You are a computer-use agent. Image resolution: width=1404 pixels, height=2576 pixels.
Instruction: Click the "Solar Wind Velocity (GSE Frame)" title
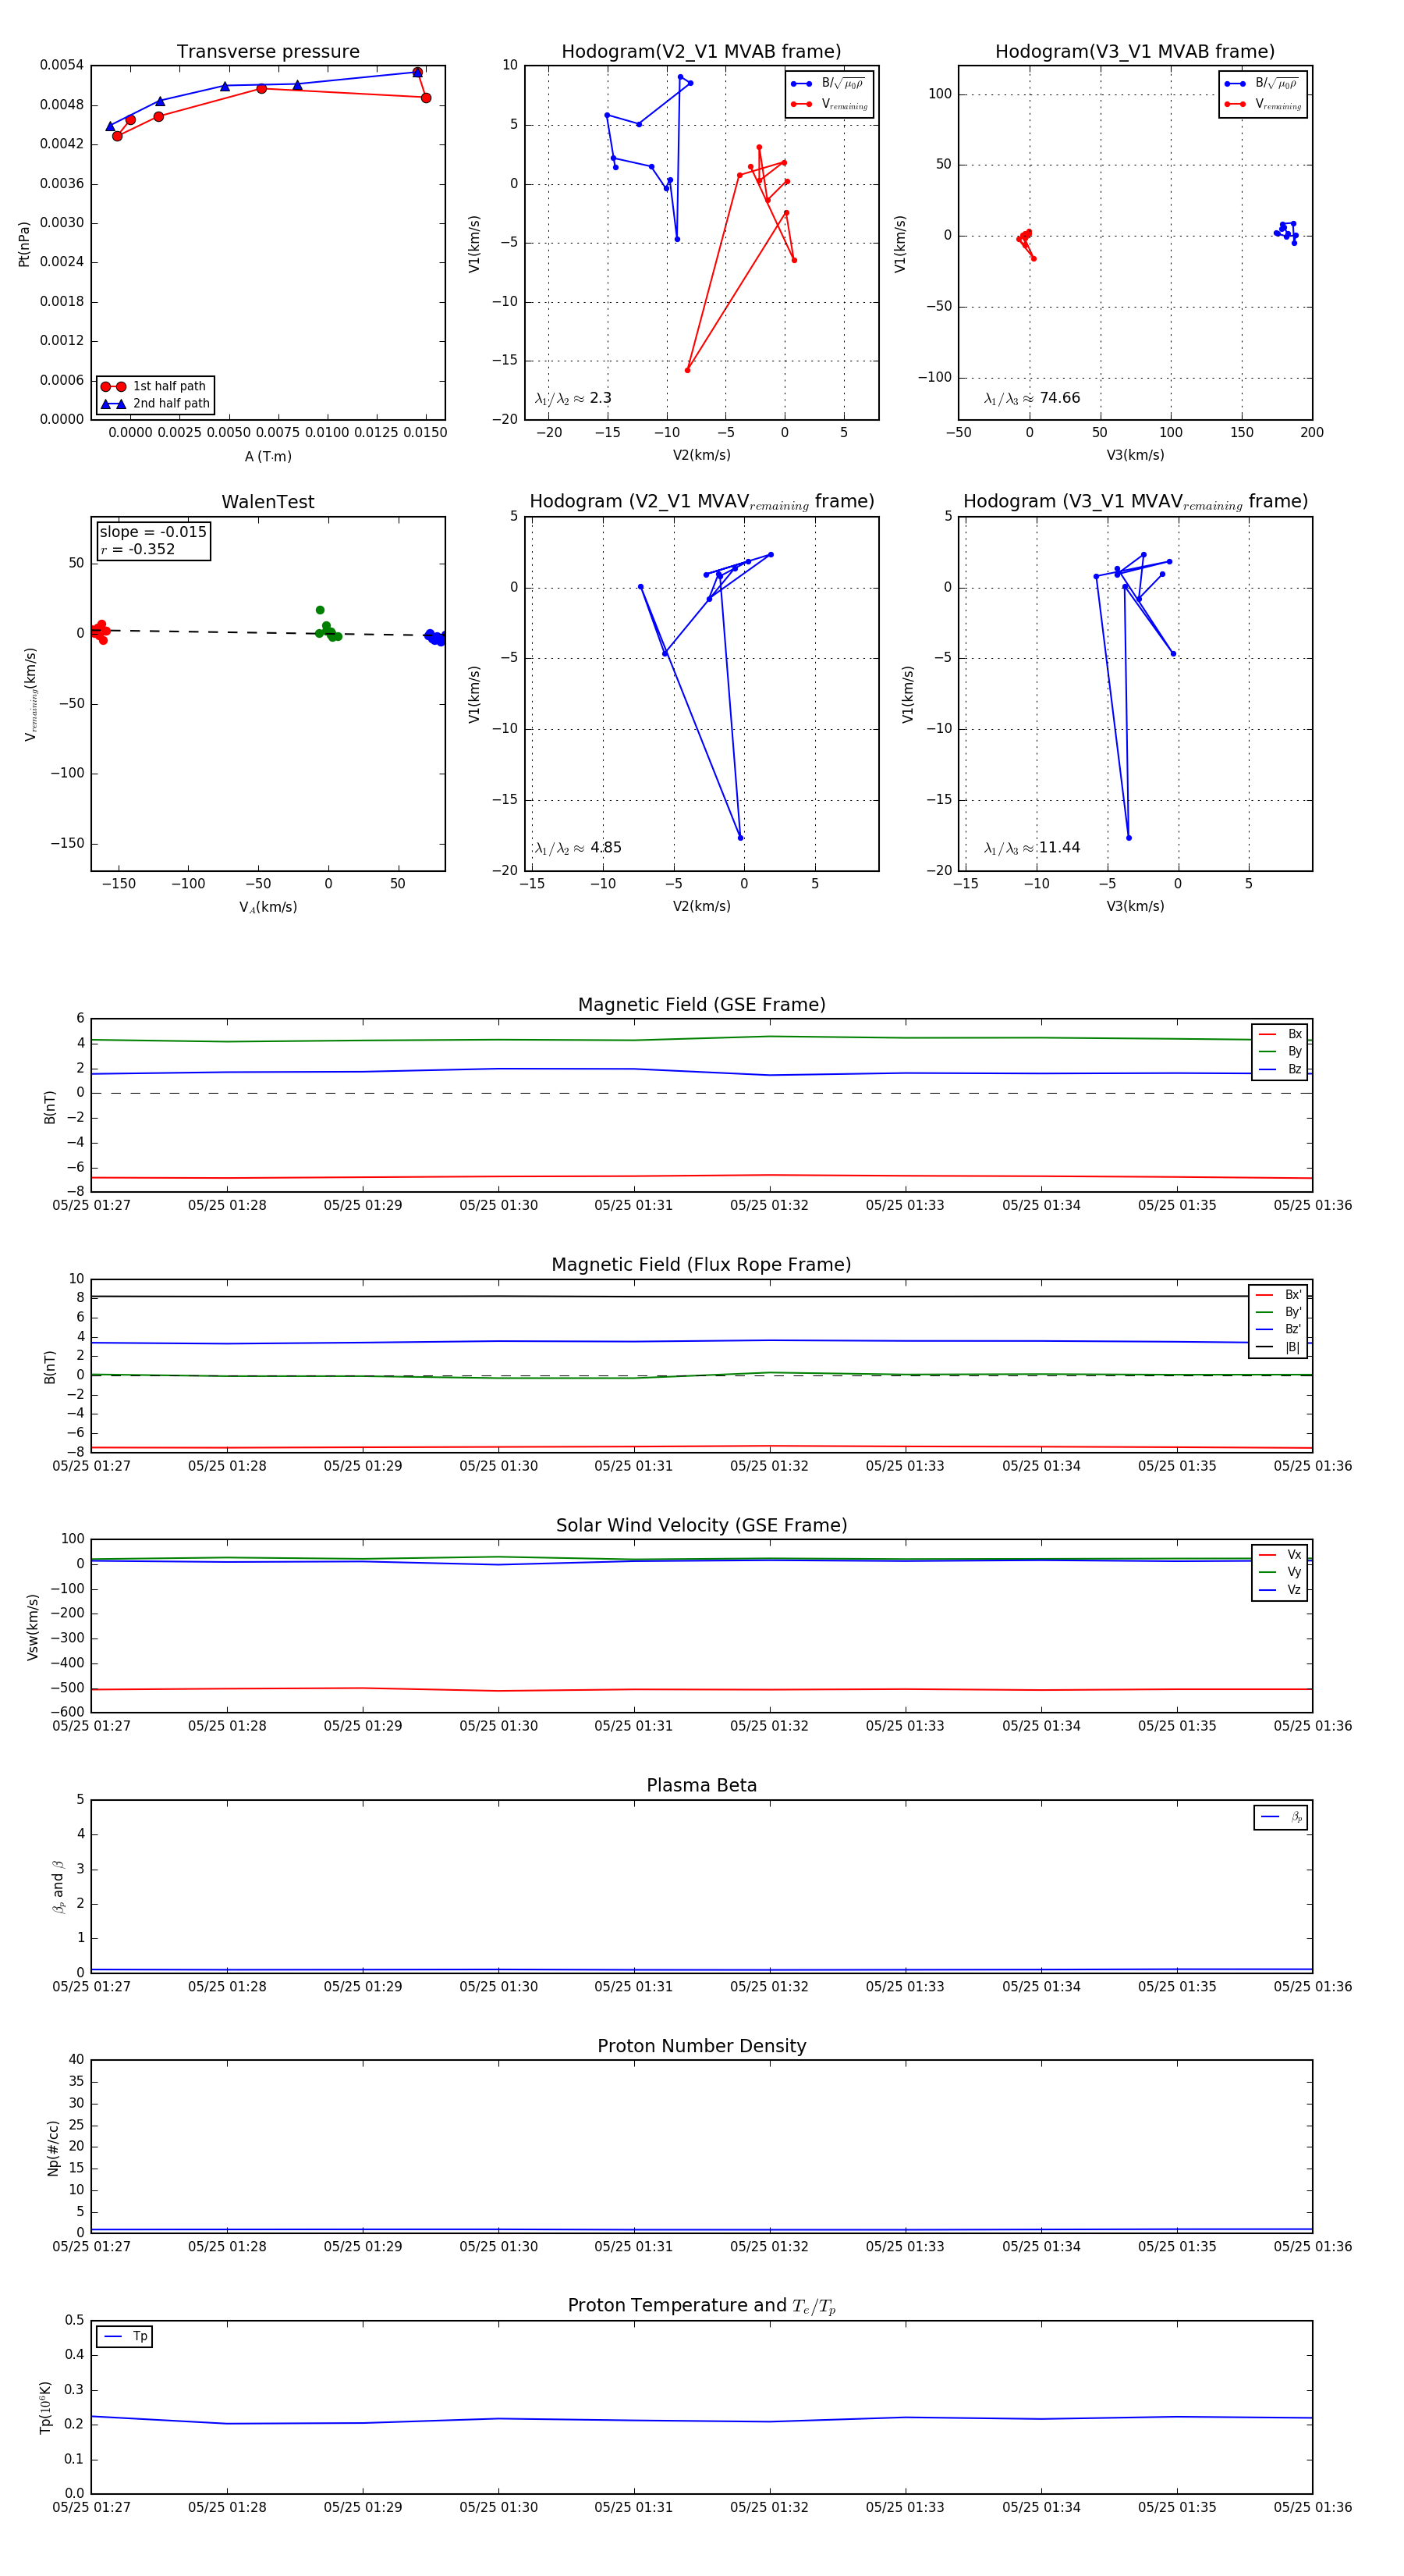[x=701, y=1525]
